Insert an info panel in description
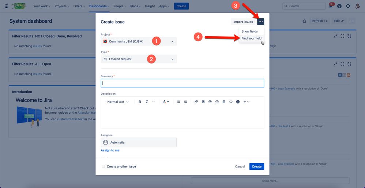Viewport: 365px width, 188px height. tap(238, 102)
